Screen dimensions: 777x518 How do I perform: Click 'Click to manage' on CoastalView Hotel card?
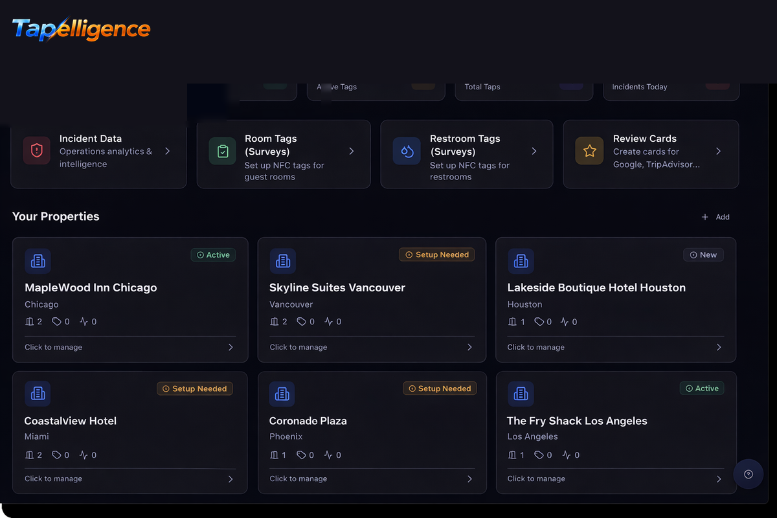[53, 479]
